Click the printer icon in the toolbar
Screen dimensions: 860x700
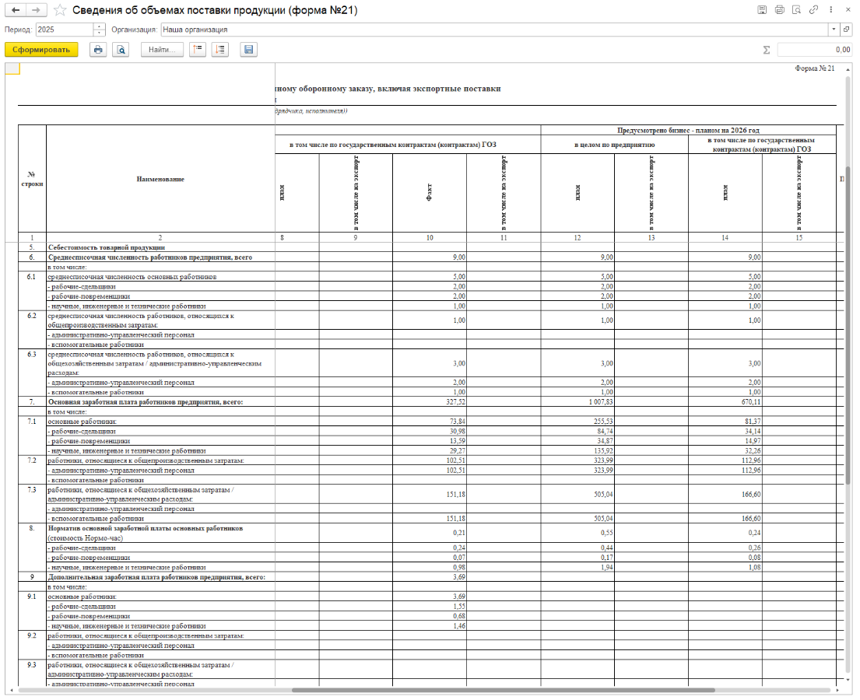pyautogui.click(x=98, y=49)
